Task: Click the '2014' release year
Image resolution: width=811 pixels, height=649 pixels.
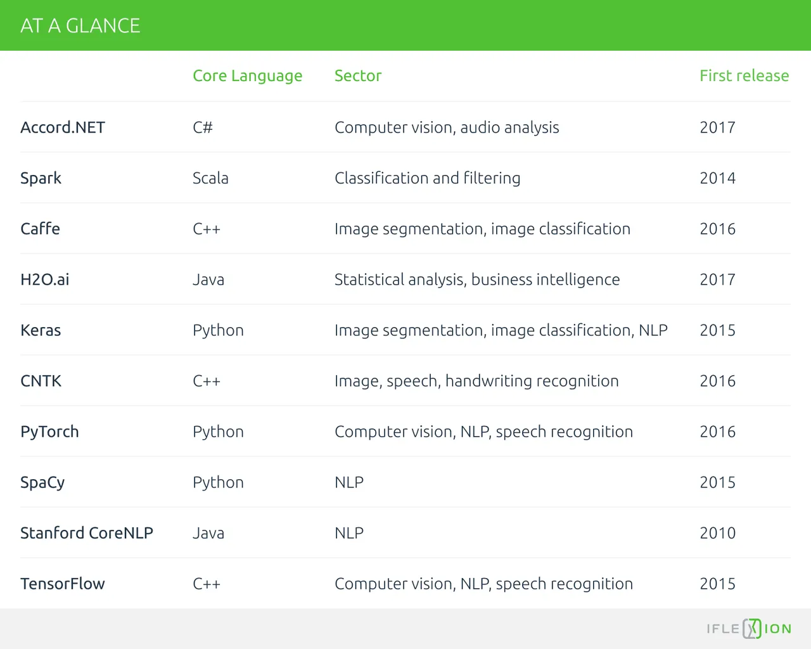Action: pos(718,178)
